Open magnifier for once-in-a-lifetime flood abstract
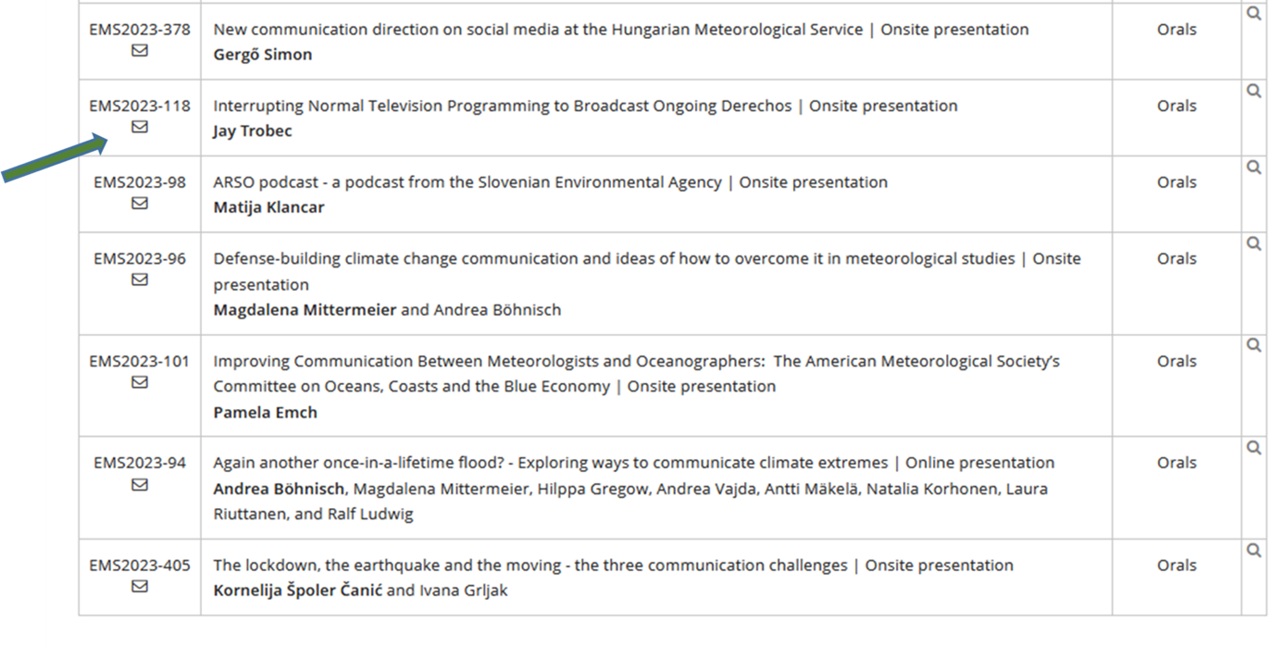Image resolution: width=1283 pixels, height=646 pixels. coord(1253,447)
